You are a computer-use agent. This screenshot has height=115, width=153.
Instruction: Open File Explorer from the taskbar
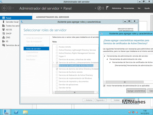[x=25, y=112]
